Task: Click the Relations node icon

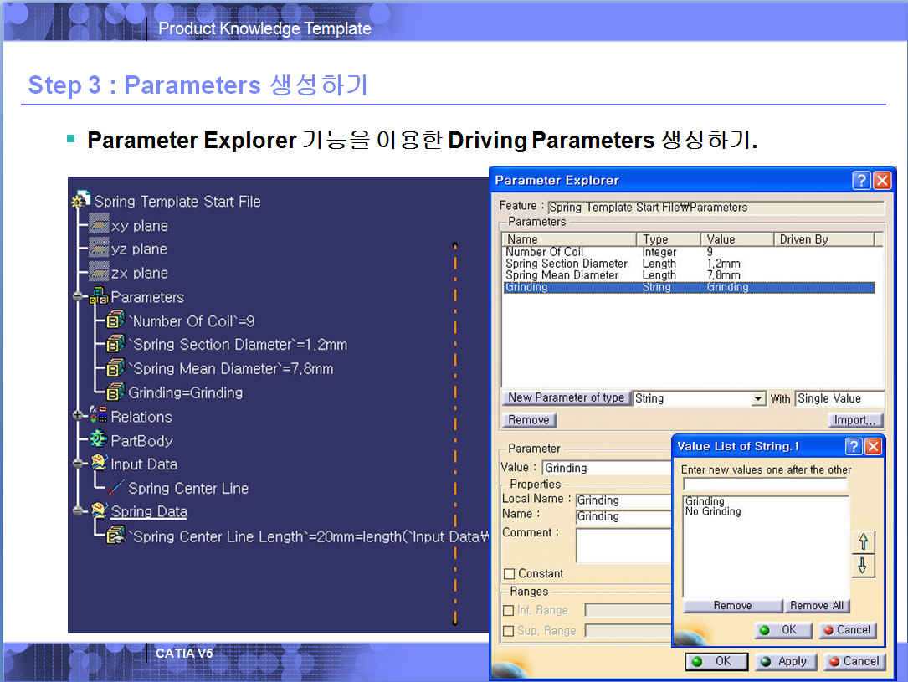Action: click(98, 416)
